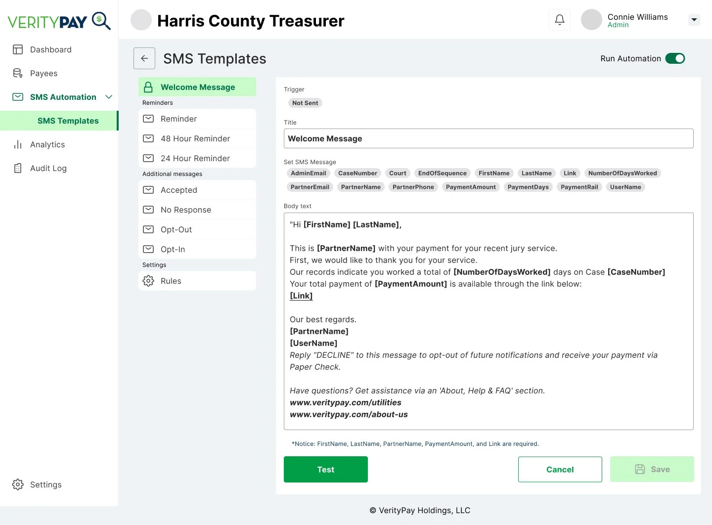The height and width of the screenshot is (525, 712).
Task: Insert the PaymentAmount tag chip
Action: (x=470, y=187)
